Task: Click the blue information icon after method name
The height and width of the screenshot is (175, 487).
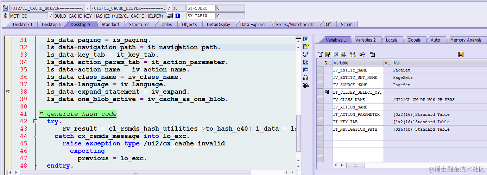Action: point(178,16)
